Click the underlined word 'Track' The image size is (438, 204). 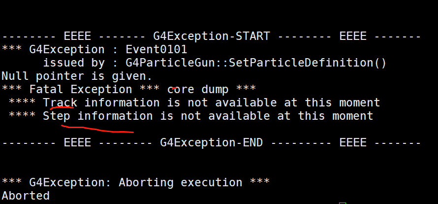60,102
